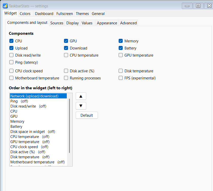Select Memory in the order list
This screenshot has height=191, width=213.
click(38, 121)
